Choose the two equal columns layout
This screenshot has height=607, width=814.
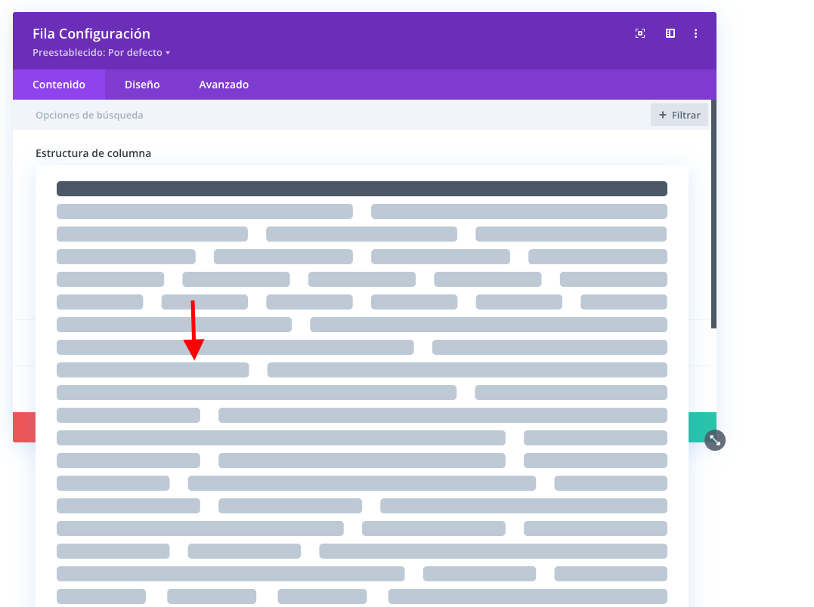tap(362, 211)
